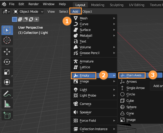163x133 pixels.
Task: Choose the Transform tool
Action: coord(7,82)
